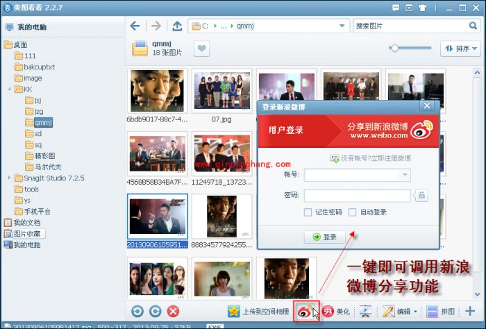Image resolution: width=486 pixels, height=329 pixels.
Task: Open 图片收藏 in the sidebar
Action: click(28, 234)
